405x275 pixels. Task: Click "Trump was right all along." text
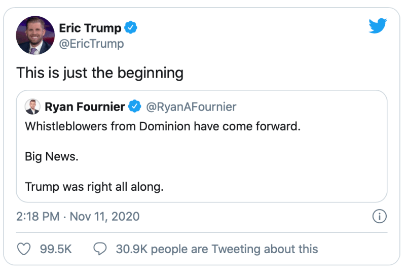[x=94, y=187]
